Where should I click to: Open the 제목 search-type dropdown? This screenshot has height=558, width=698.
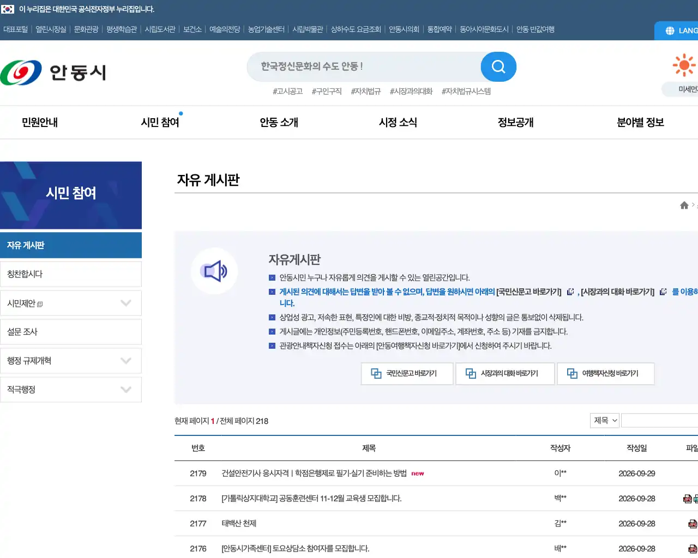point(605,420)
